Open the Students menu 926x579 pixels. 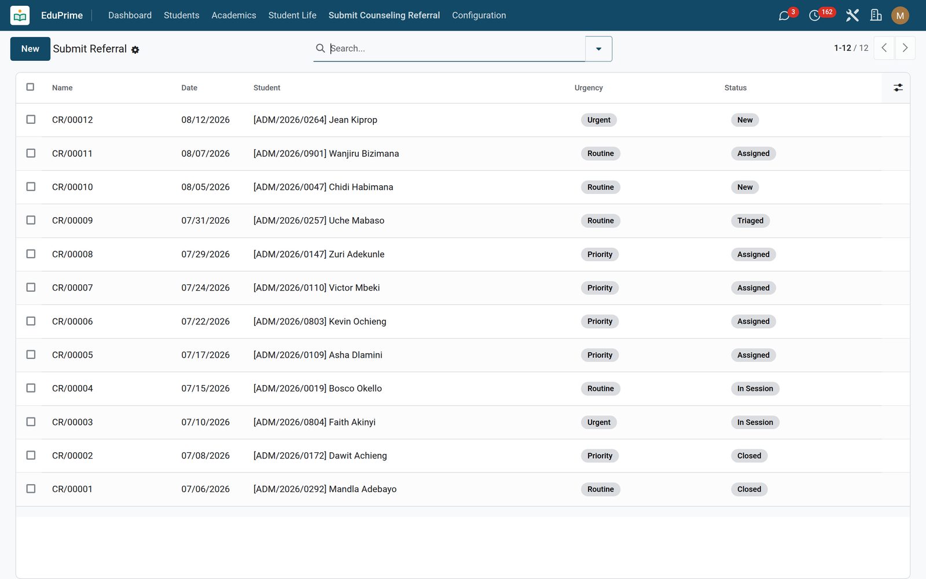pos(181,16)
